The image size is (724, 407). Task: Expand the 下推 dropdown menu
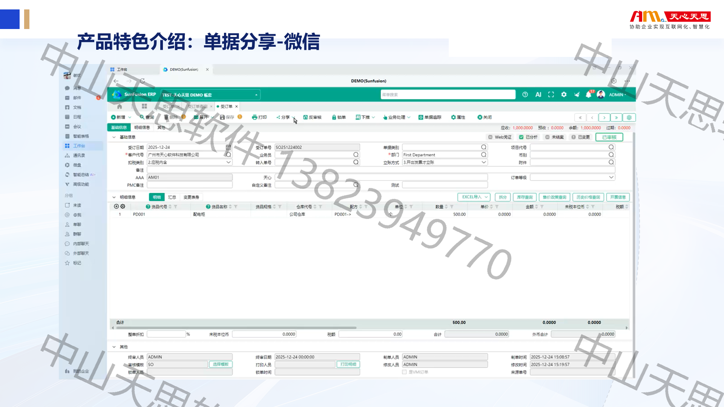pyautogui.click(x=373, y=118)
